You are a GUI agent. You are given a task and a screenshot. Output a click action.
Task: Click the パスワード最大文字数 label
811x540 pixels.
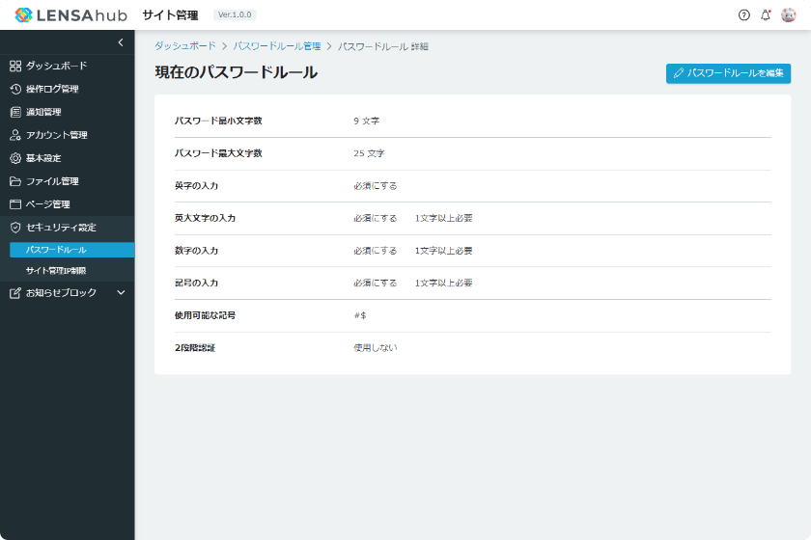(218, 153)
